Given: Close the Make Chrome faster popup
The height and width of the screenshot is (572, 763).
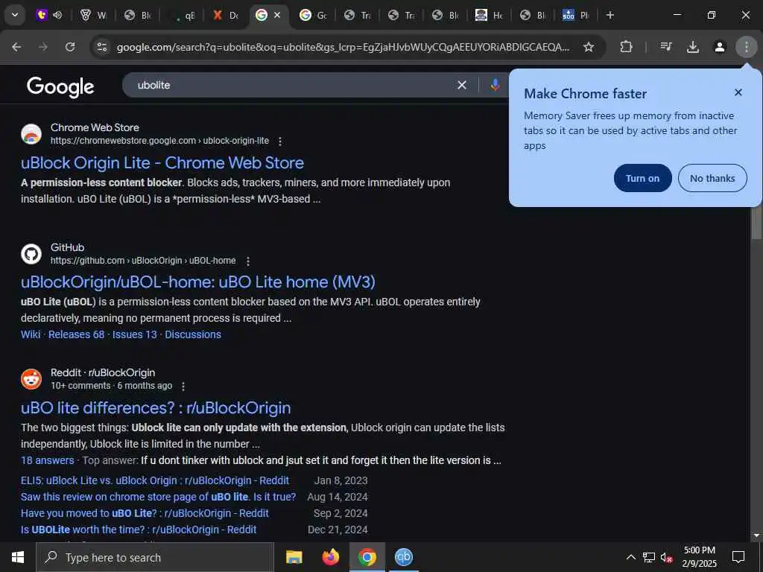Looking at the screenshot, I should (x=738, y=92).
